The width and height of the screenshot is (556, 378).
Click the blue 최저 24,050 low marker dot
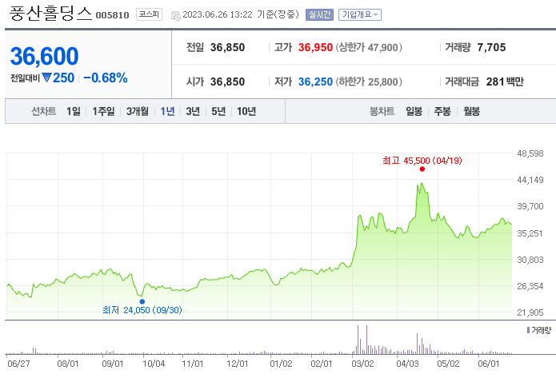pos(142,302)
